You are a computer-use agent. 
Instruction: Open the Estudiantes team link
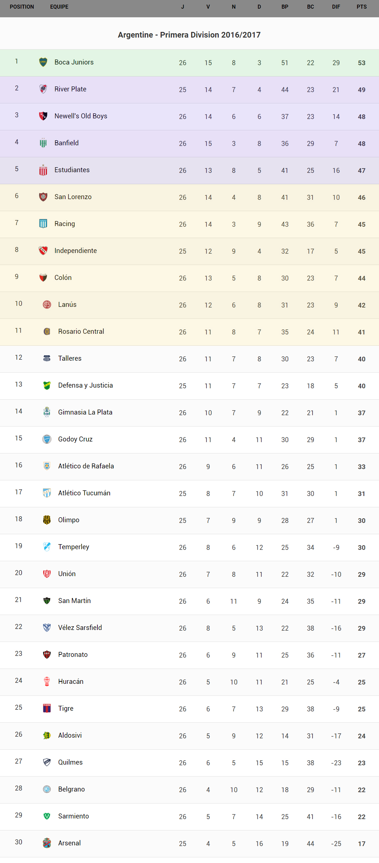tap(72, 170)
